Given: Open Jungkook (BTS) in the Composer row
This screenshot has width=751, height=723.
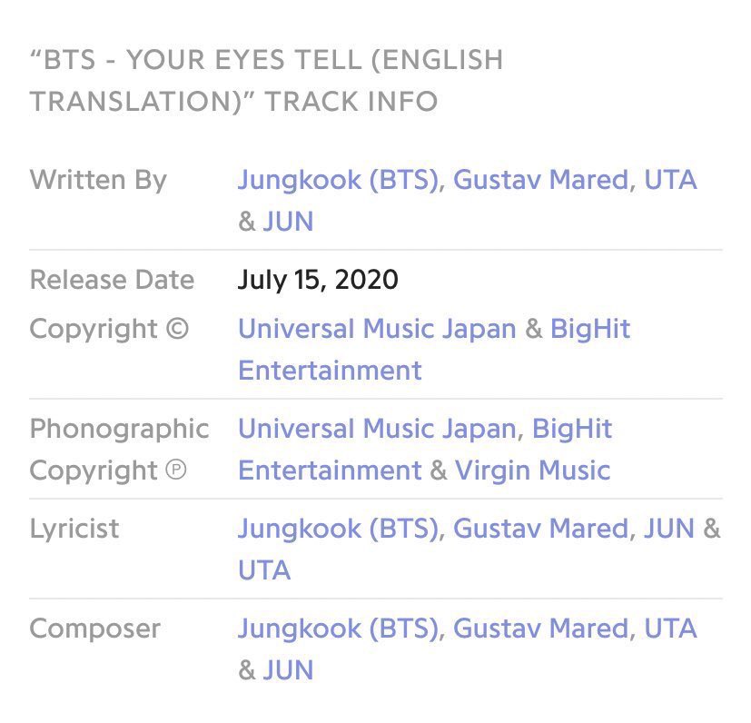Looking at the screenshot, I should tap(339, 629).
